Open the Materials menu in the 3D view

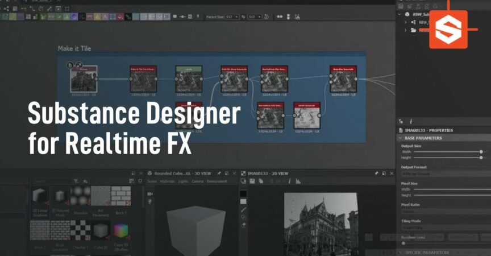[168, 181]
